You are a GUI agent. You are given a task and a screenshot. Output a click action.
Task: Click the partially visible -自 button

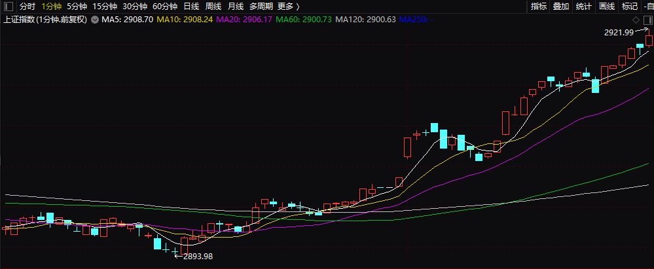(x=648, y=7)
